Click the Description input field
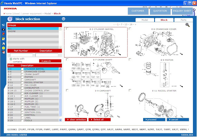This screenshot has width=197, height=137. click(47, 55)
